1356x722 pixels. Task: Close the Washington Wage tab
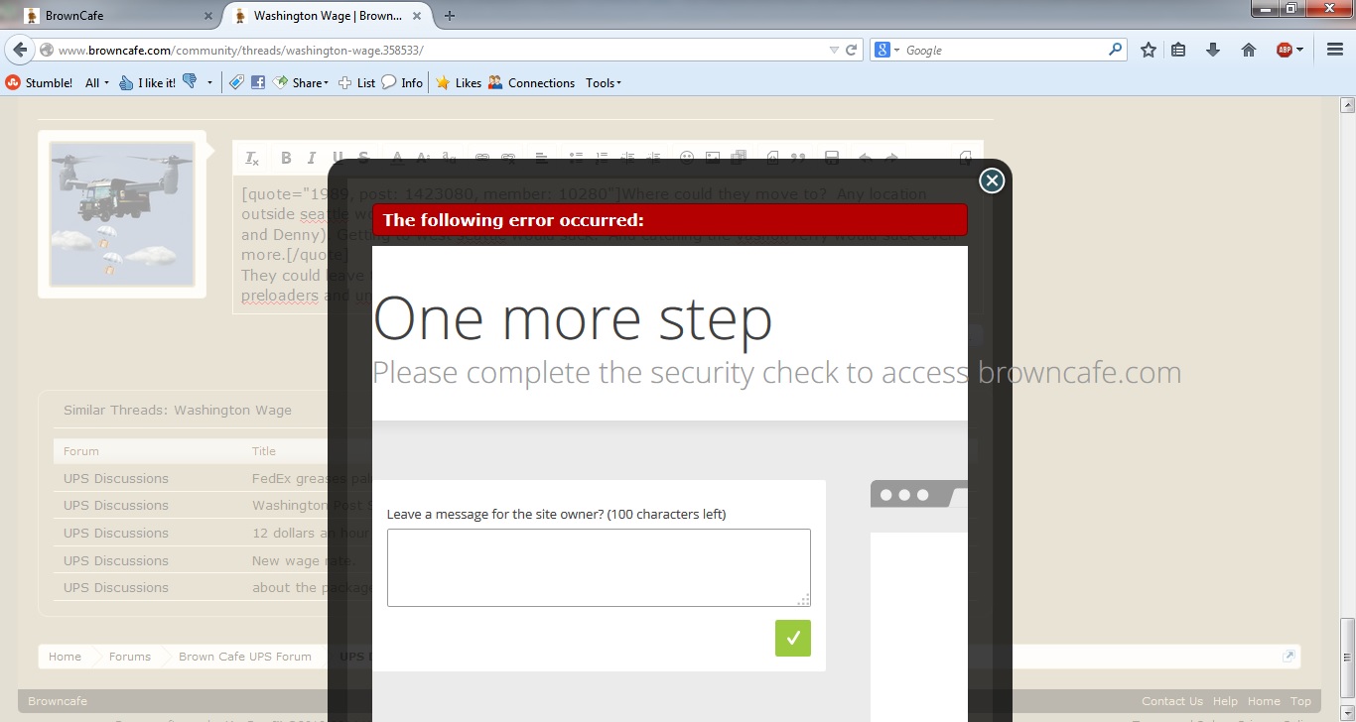point(418,16)
